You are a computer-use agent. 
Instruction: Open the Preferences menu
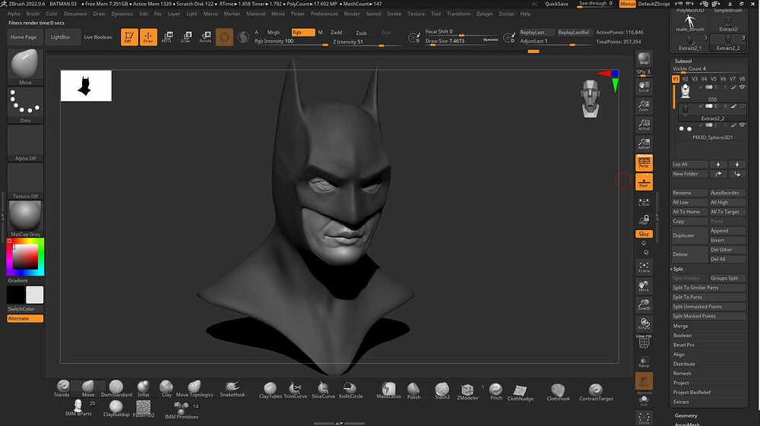pyautogui.click(x=325, y=14)
